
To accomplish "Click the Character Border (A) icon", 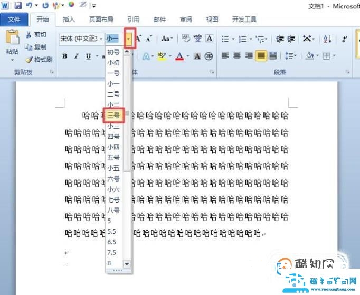I will point(209,39).
